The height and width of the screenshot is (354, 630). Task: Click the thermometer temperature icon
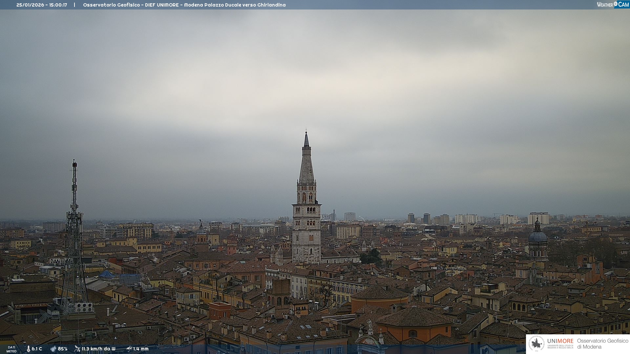tap(28, 349)
